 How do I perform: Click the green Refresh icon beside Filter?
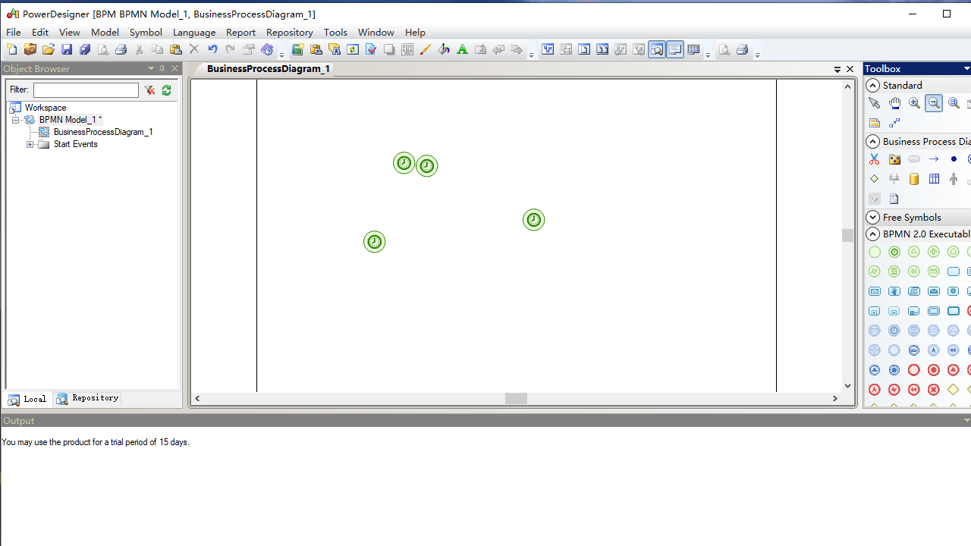coord(166,90)
